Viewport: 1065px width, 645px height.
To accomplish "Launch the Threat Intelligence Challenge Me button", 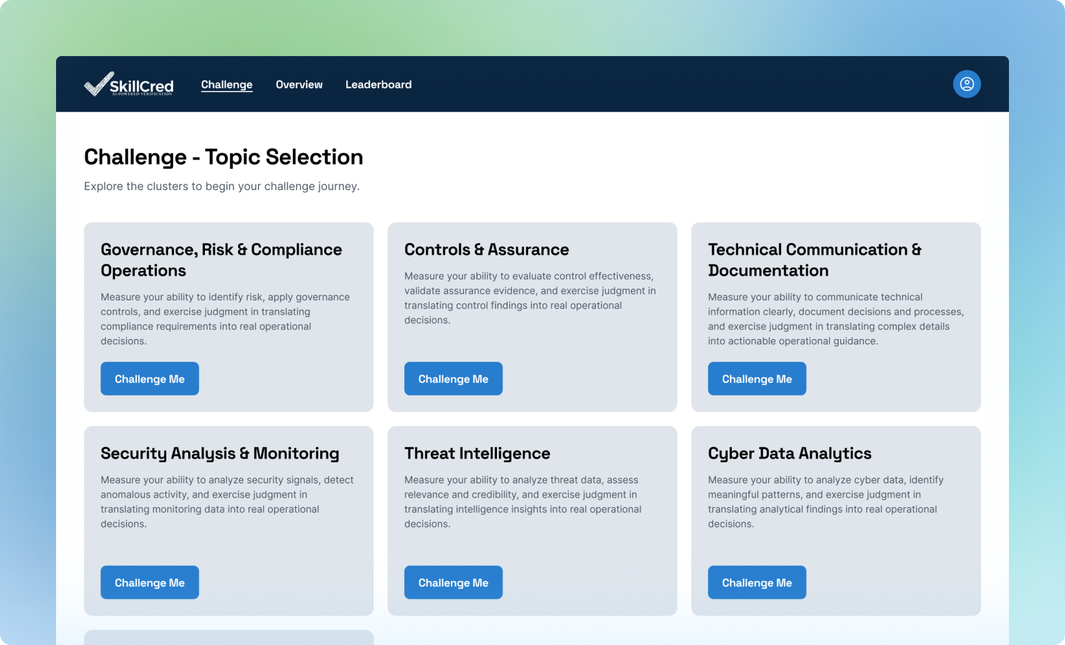I will (x=453, y=583).
